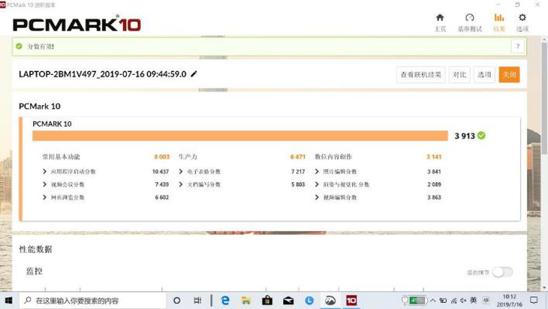Viewport: 548px width, 309px height.
Task: Click the touch keyboard tray icon
Action: coord(486,300)
